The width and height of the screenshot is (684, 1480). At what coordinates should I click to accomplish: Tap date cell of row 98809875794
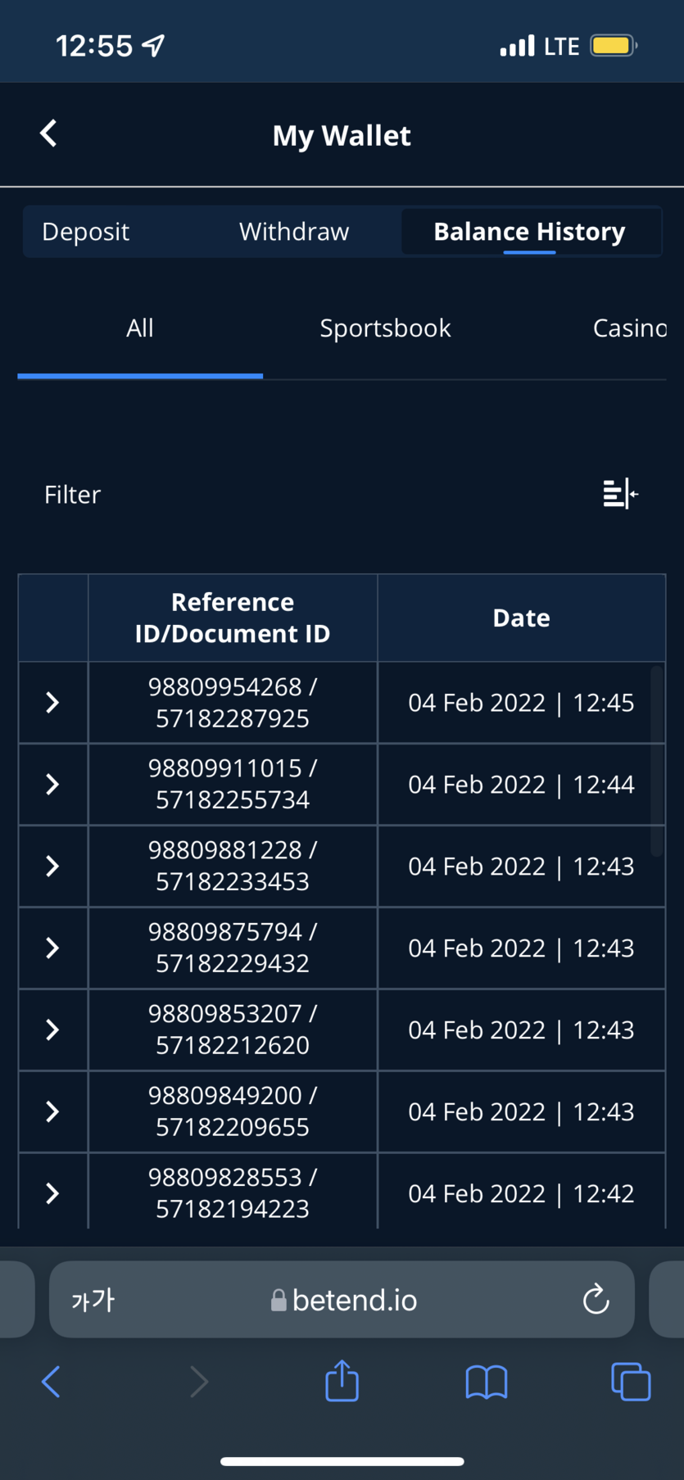pyautogui.click(x=521, y=948)
